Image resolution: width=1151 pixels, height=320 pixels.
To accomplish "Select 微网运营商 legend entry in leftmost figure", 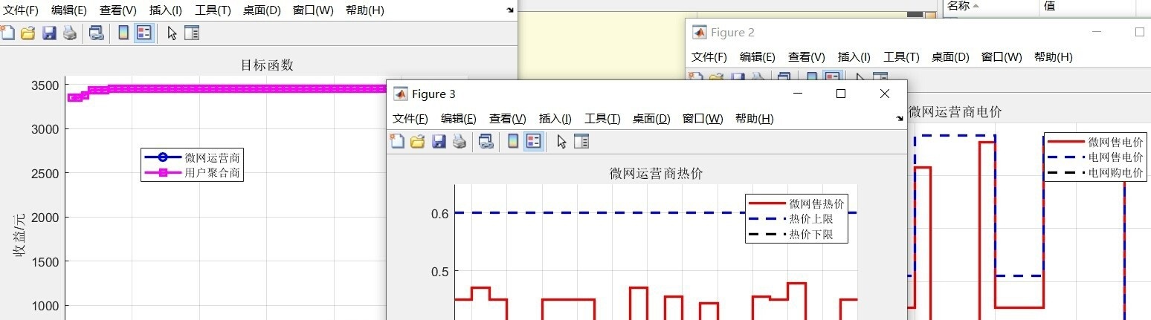I will click(x=193, y=157).
